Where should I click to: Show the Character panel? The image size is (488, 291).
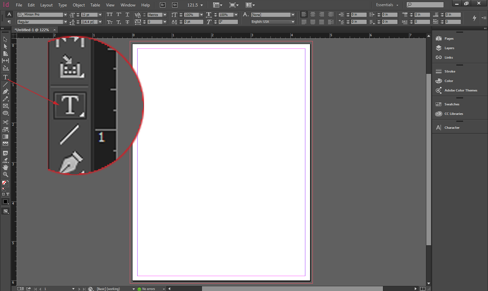448,127
